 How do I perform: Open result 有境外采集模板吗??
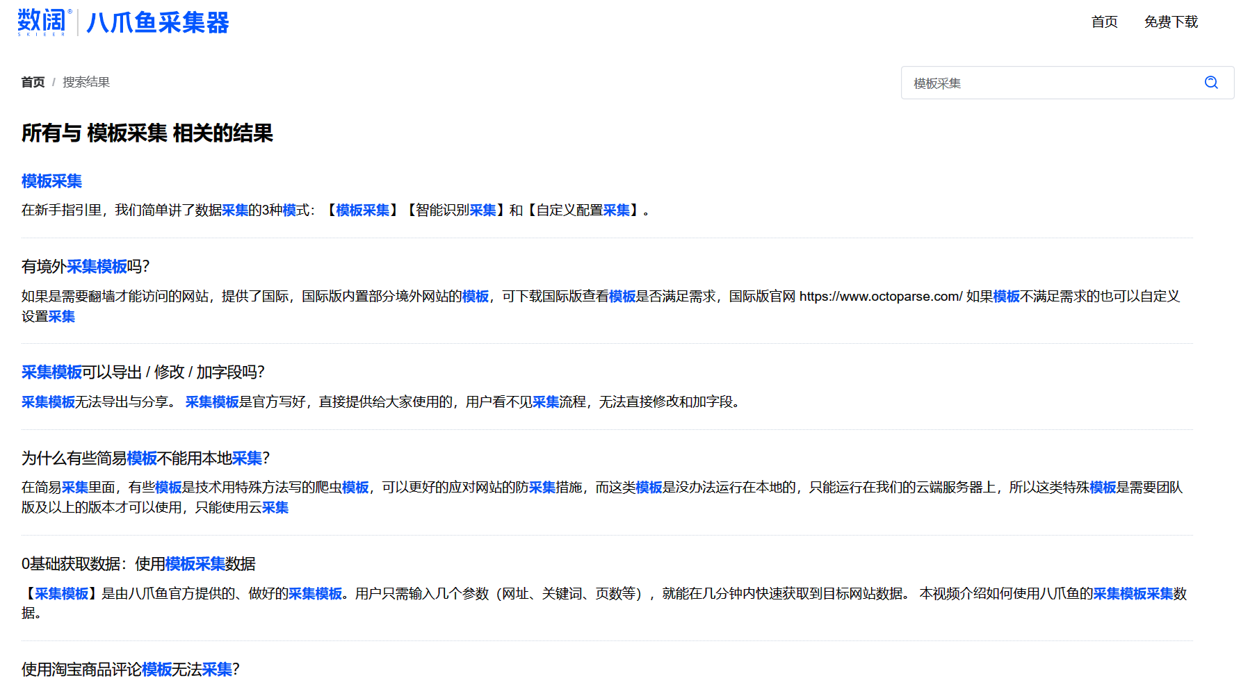coord(86,267)
